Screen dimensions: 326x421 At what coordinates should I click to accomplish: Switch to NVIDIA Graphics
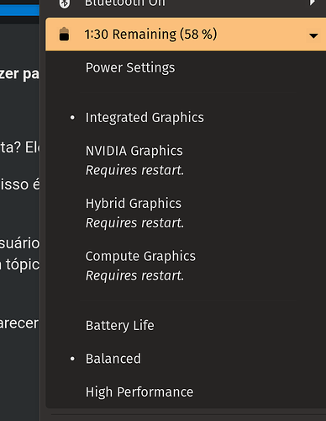(134, 151)
